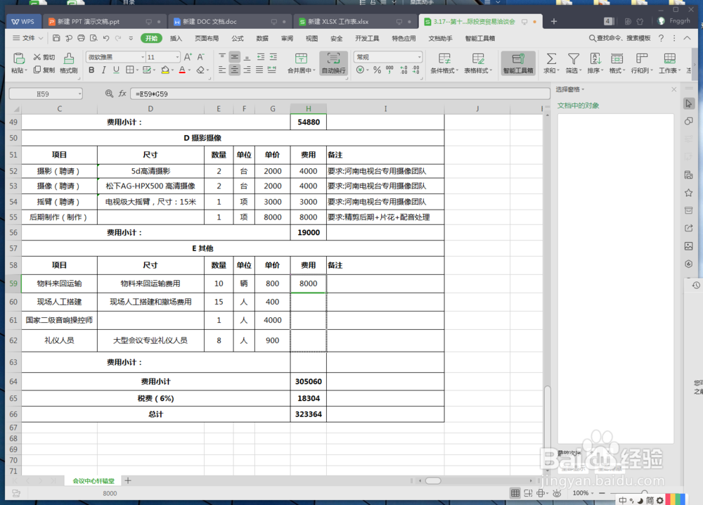
Task: Open 条件格式 conditional formatting
Action: point(444,63)
